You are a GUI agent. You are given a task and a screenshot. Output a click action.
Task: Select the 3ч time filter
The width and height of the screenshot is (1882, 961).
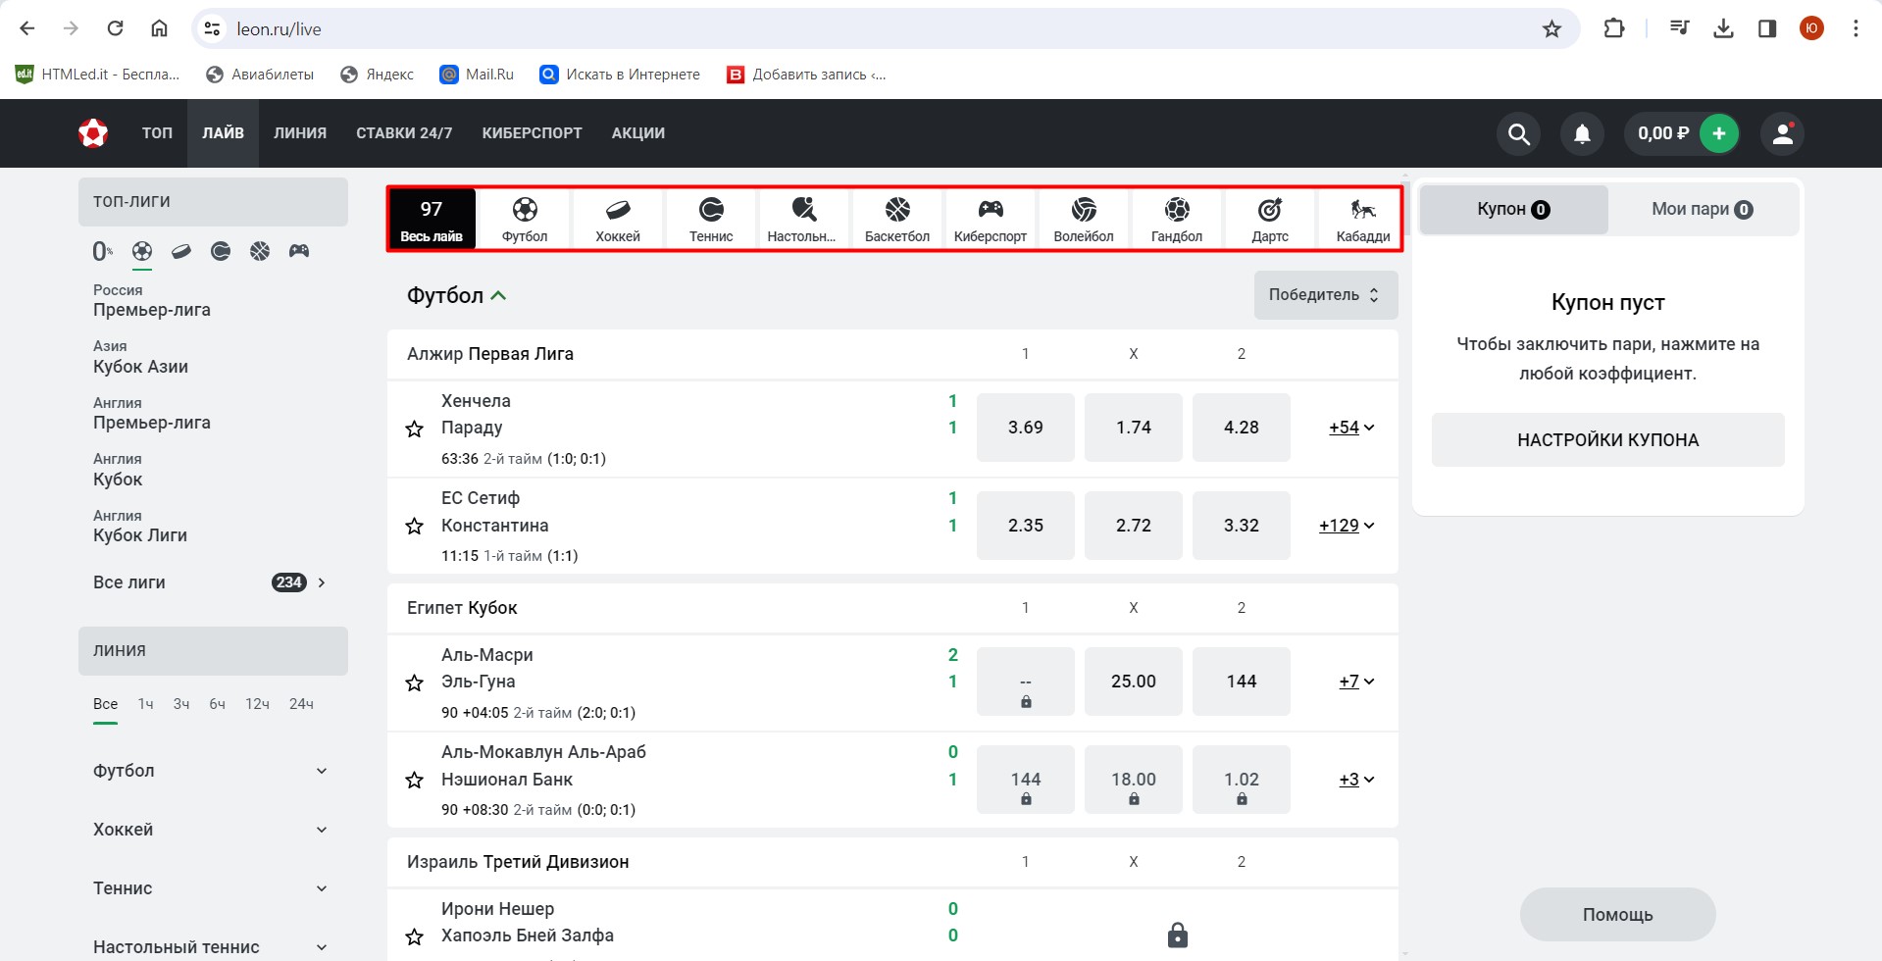click(181, 704)
